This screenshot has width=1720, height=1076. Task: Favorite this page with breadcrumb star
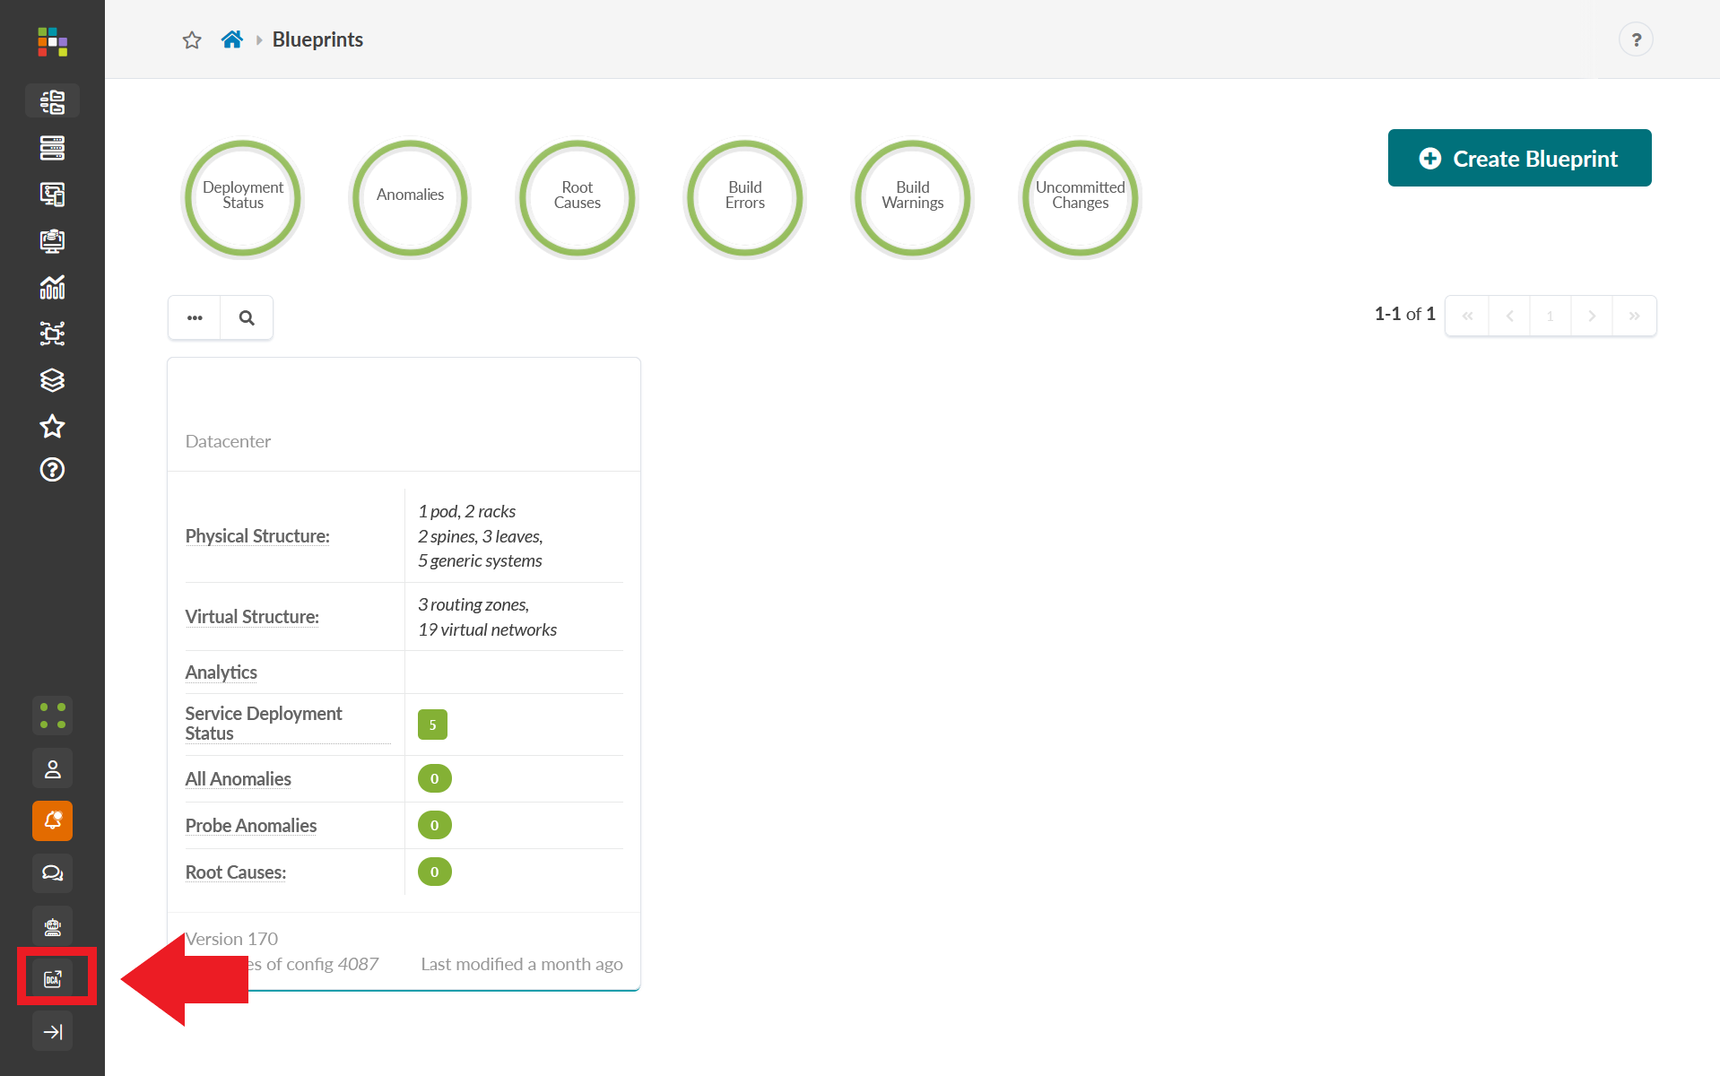pyautogui.click(x=192, y=39)
